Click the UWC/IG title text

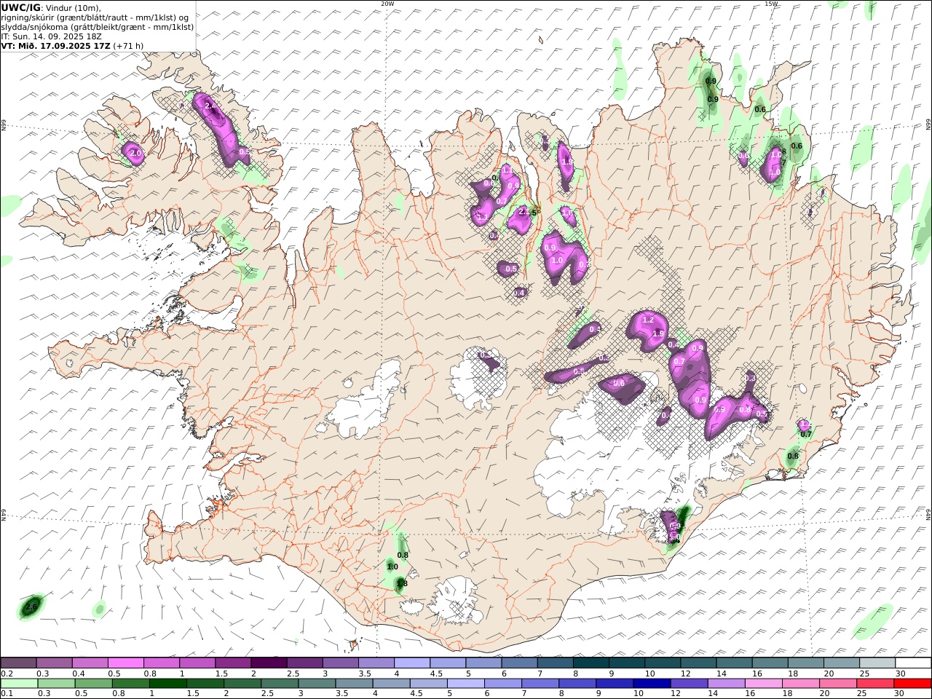pyautogui.click(x=21, y=7)
